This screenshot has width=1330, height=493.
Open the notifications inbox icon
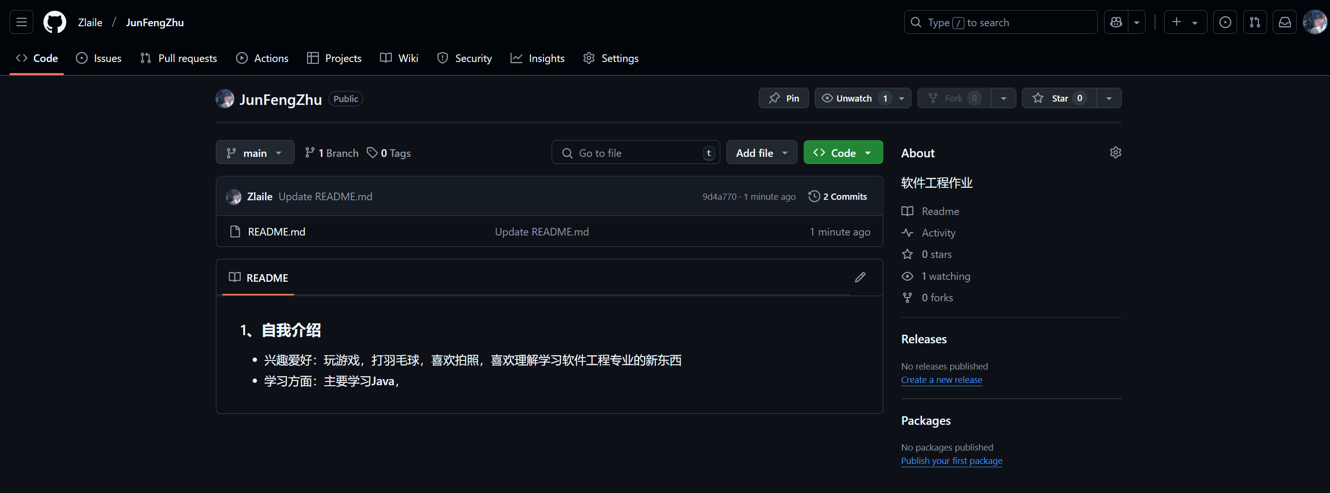click(x=1285, y=22)
